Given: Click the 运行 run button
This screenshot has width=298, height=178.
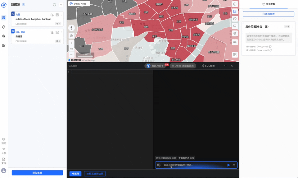Looking at the screenshot, I should click(x=75, y=174).
